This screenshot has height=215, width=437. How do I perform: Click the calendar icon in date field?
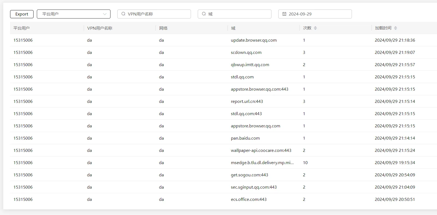[284, 14]
